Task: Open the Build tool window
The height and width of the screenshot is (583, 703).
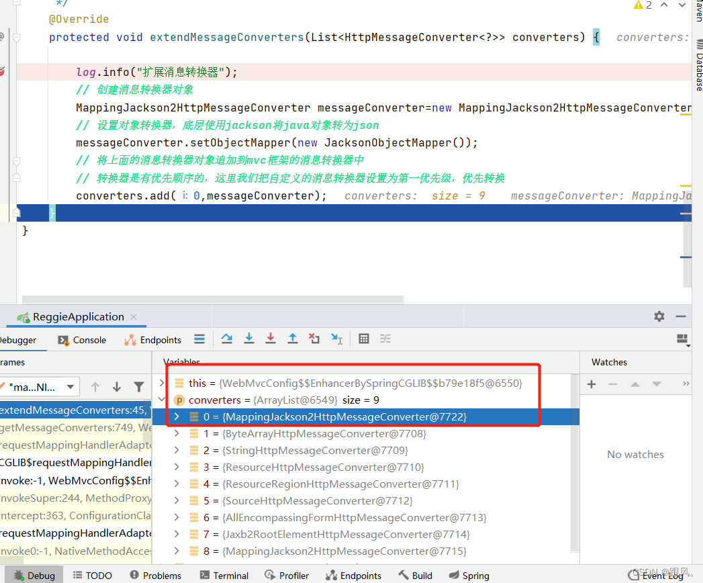Action: click(415, 575)
